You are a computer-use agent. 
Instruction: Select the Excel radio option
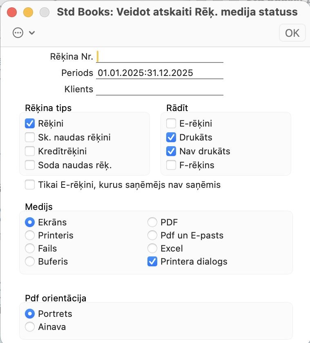[x=152, y=248]
